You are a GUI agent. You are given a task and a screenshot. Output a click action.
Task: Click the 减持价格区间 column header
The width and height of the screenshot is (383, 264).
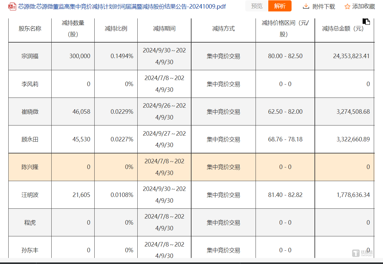pyautogui.click(x=285, y=28)
